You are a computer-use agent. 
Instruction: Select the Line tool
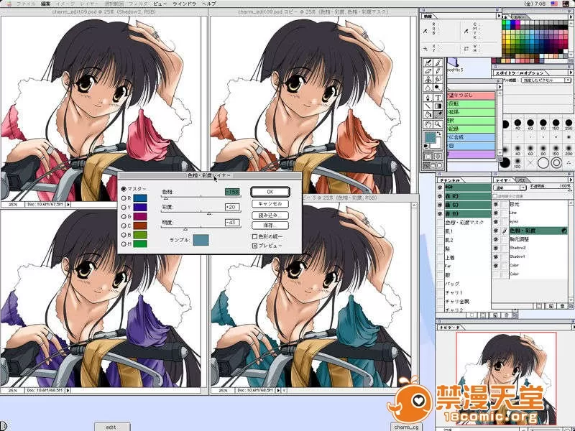pos(427,106)
